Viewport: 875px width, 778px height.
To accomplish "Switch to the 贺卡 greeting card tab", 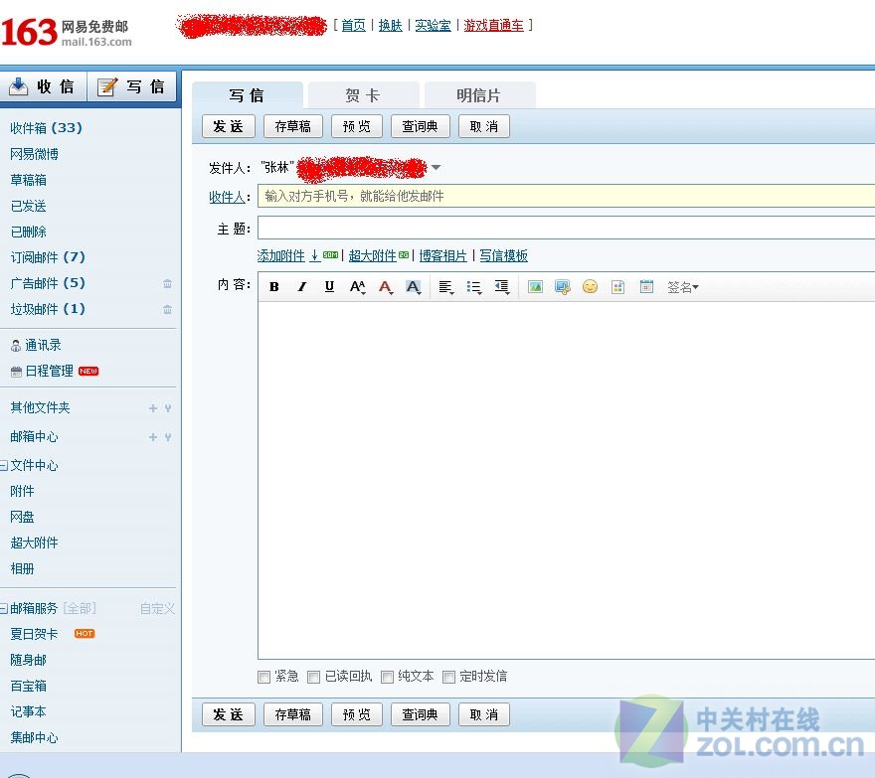I will pyautogui.click(x=363, y=94).
